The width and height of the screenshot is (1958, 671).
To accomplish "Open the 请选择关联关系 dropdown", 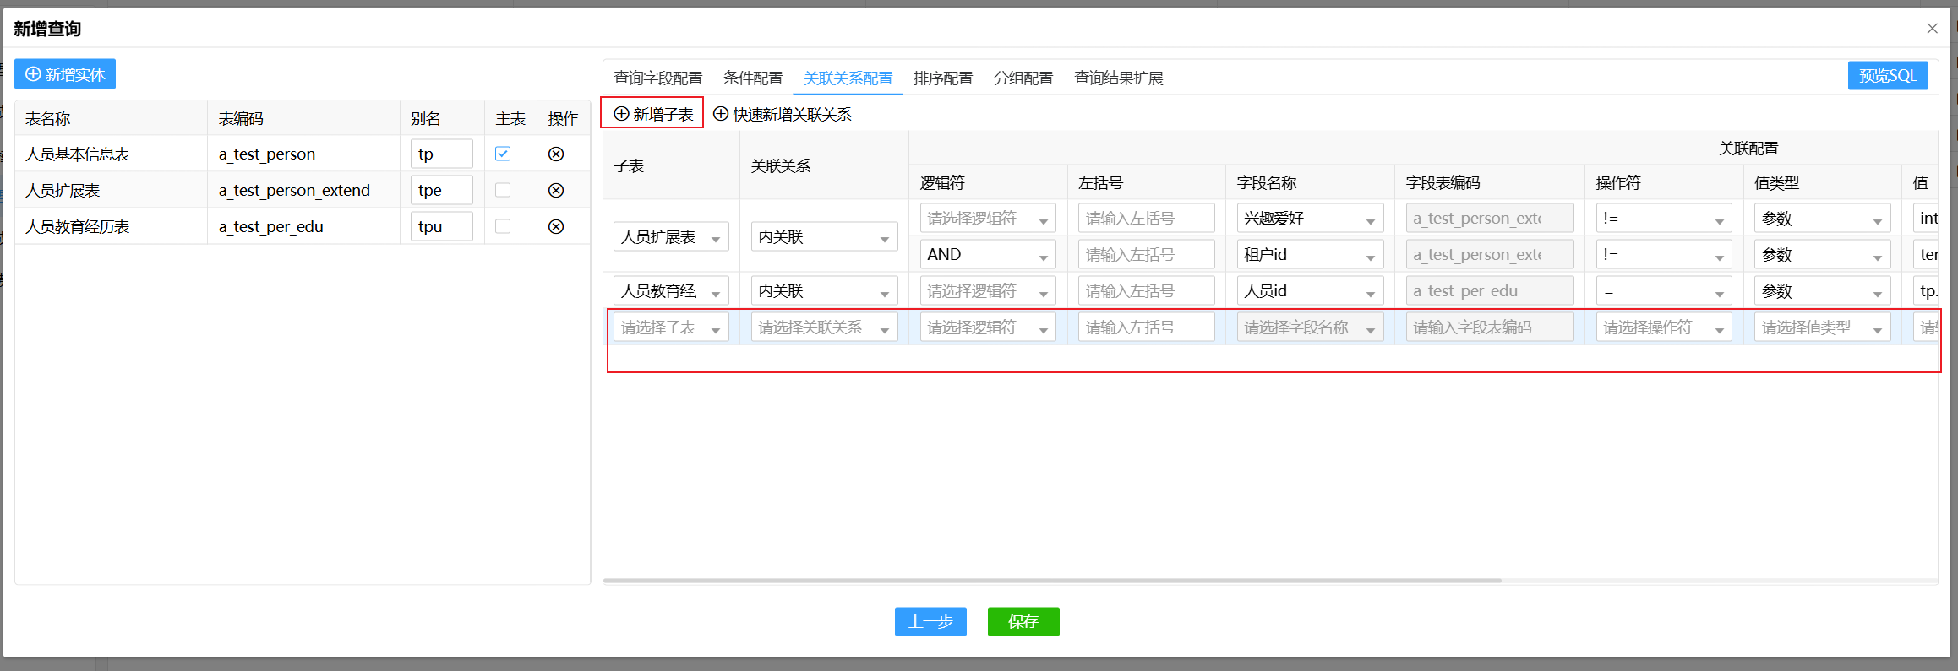I will [x=824, y=327].
